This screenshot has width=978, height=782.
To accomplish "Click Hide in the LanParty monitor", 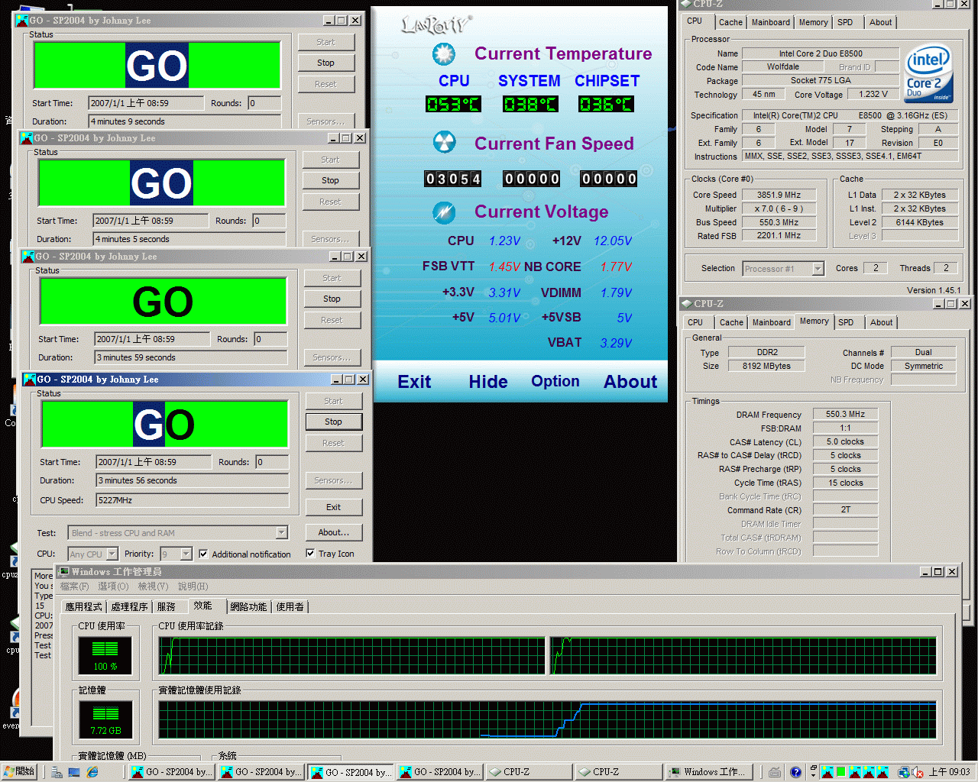I will pyautogui.click(x=488, y=382).
